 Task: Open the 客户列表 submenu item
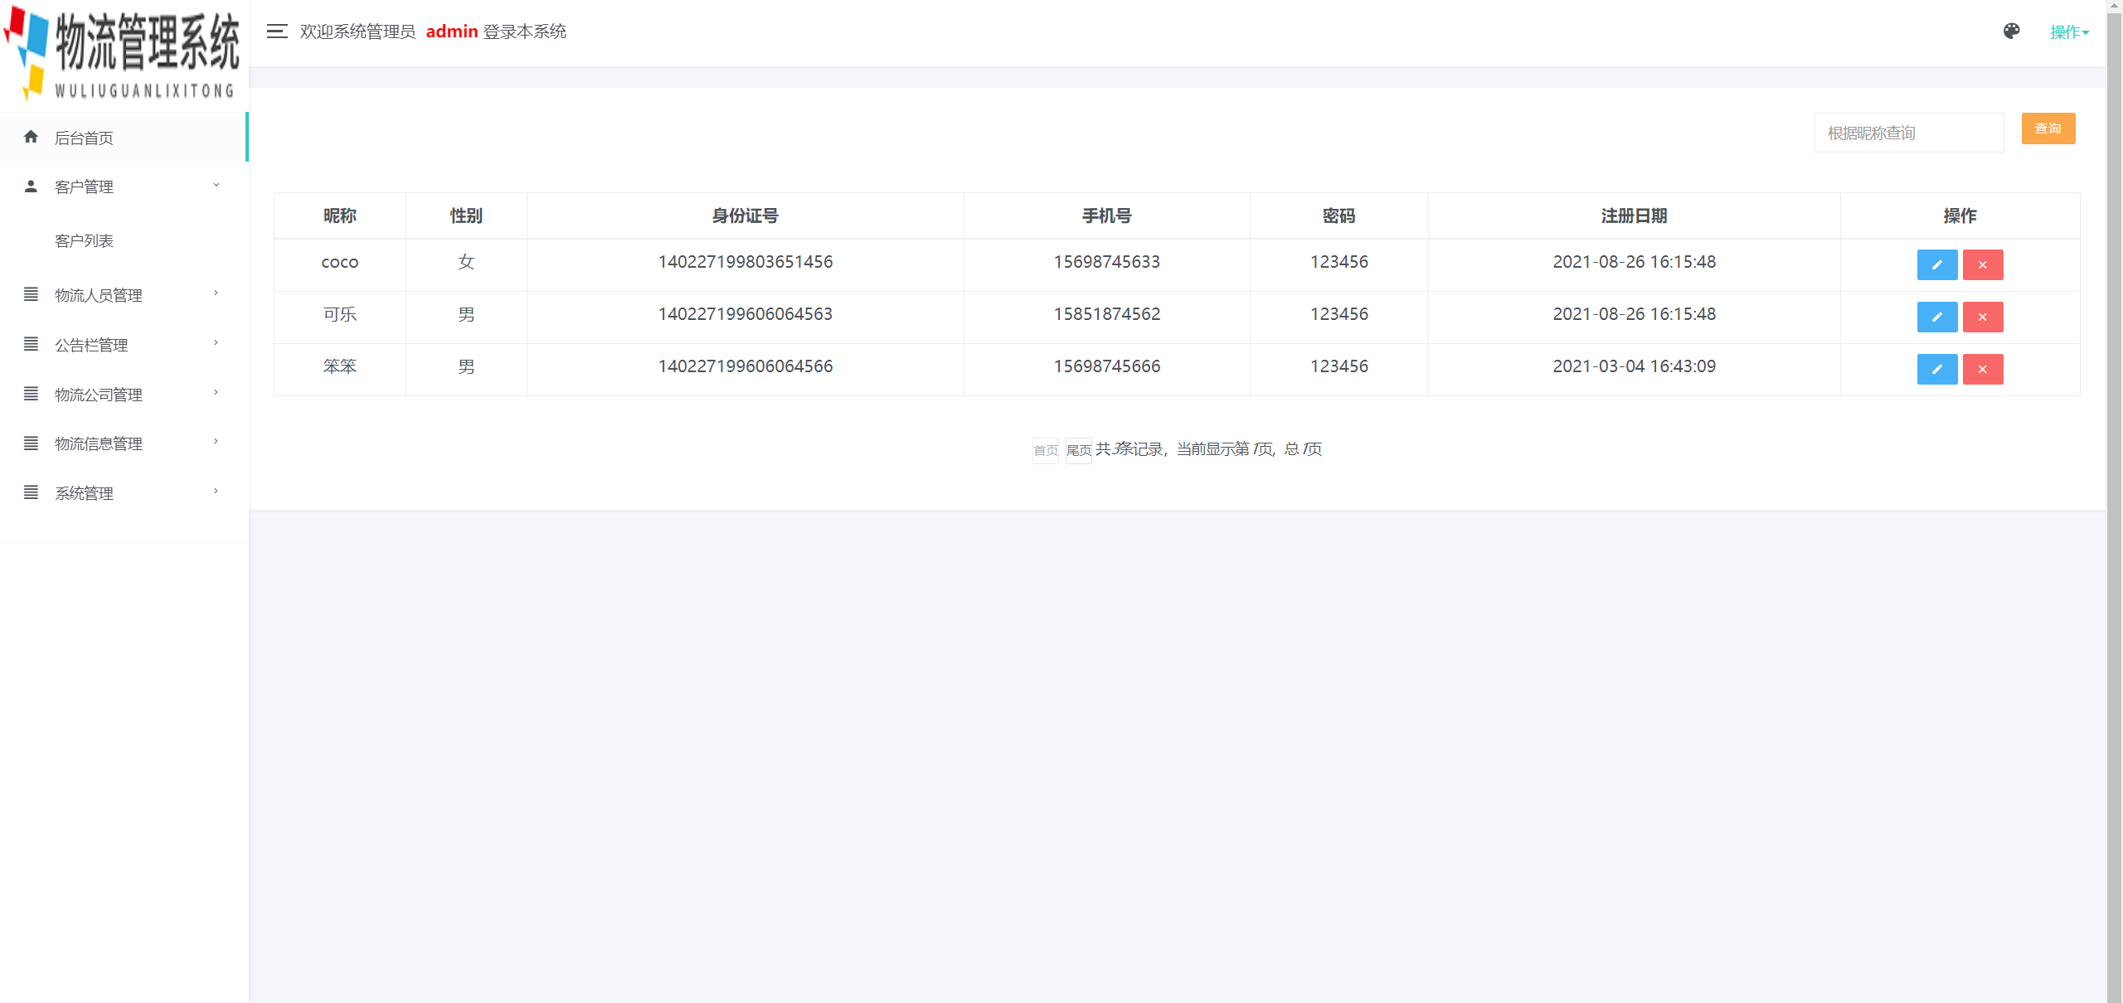coord(84,241)
